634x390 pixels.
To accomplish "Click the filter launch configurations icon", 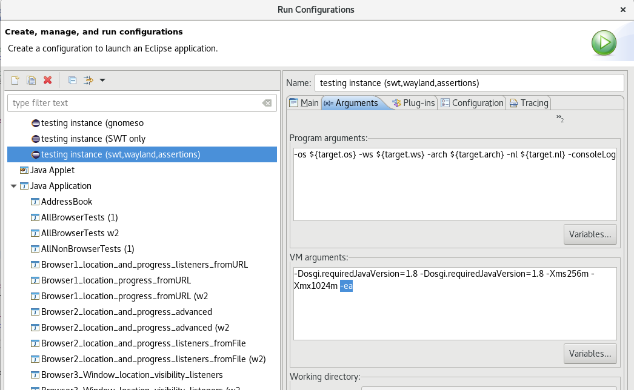I will click(88, 81).
